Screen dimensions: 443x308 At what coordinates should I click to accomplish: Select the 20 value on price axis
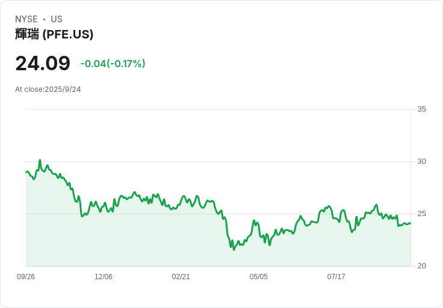421,266
